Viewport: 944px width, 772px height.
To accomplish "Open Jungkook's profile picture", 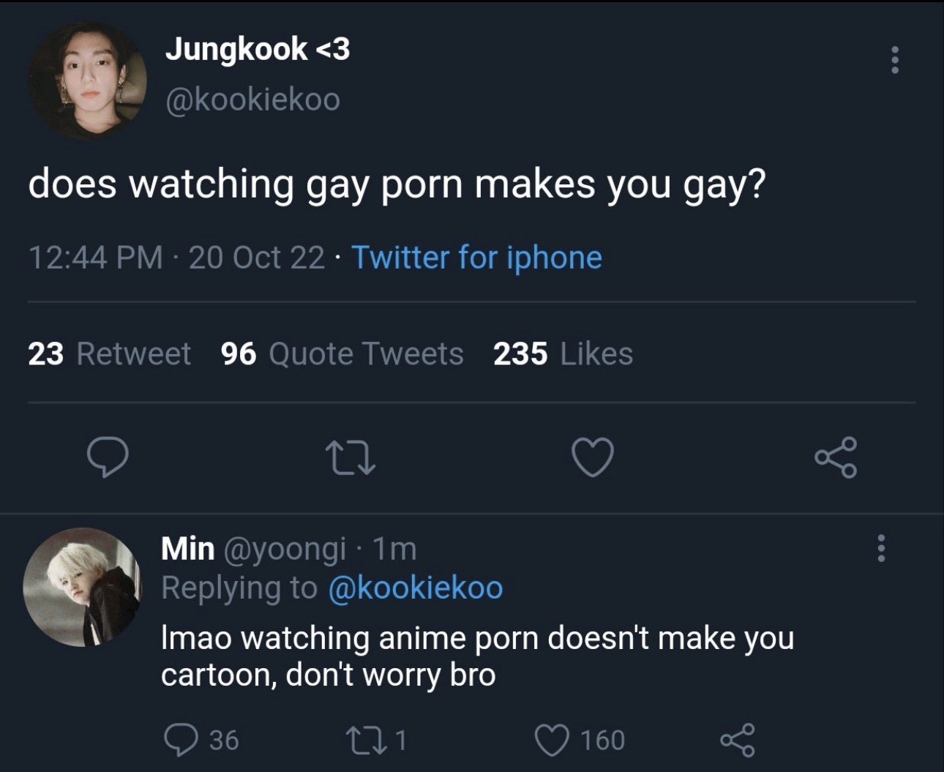I will [x=88, y=80].
